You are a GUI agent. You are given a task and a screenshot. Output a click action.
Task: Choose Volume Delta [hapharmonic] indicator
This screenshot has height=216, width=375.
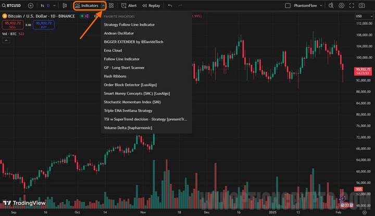(x=129, y=128)
